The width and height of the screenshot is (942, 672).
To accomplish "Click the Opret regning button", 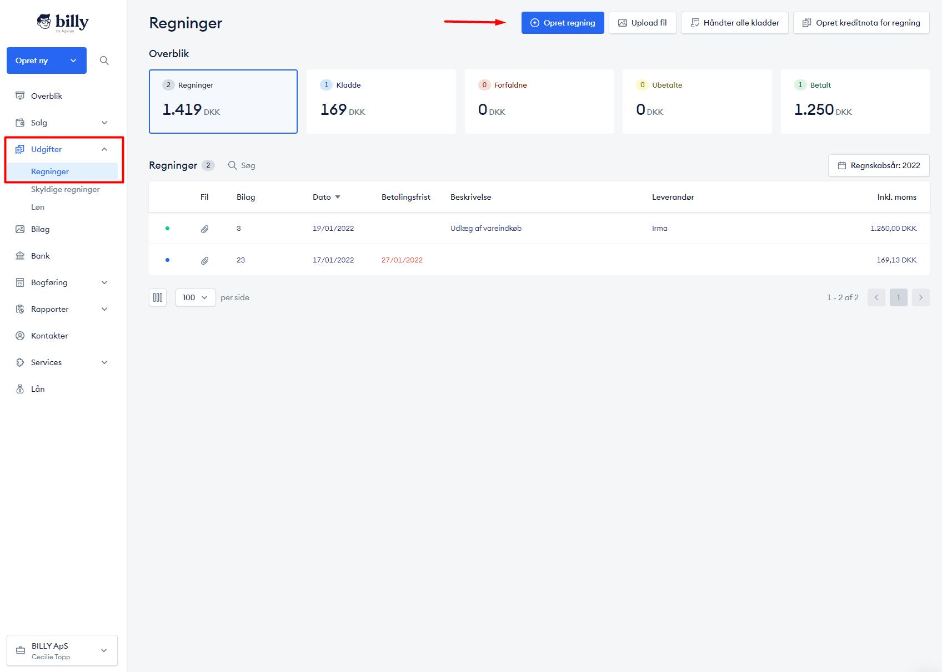I will 563,23.
